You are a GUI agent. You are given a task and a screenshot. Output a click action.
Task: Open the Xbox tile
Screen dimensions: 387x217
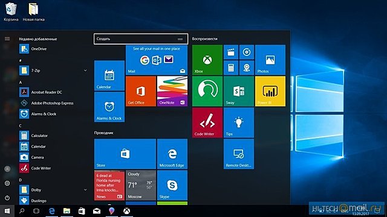coord(207,60)
